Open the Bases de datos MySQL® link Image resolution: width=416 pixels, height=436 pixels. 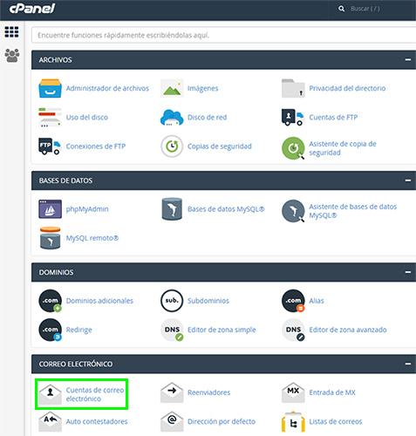226,209
